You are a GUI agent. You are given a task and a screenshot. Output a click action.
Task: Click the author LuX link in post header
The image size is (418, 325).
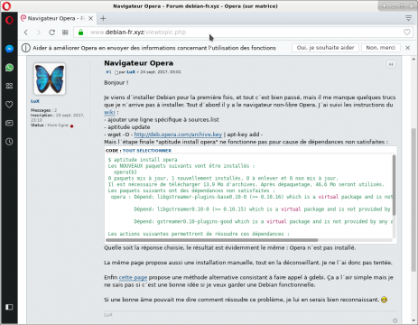coord(131,72)
